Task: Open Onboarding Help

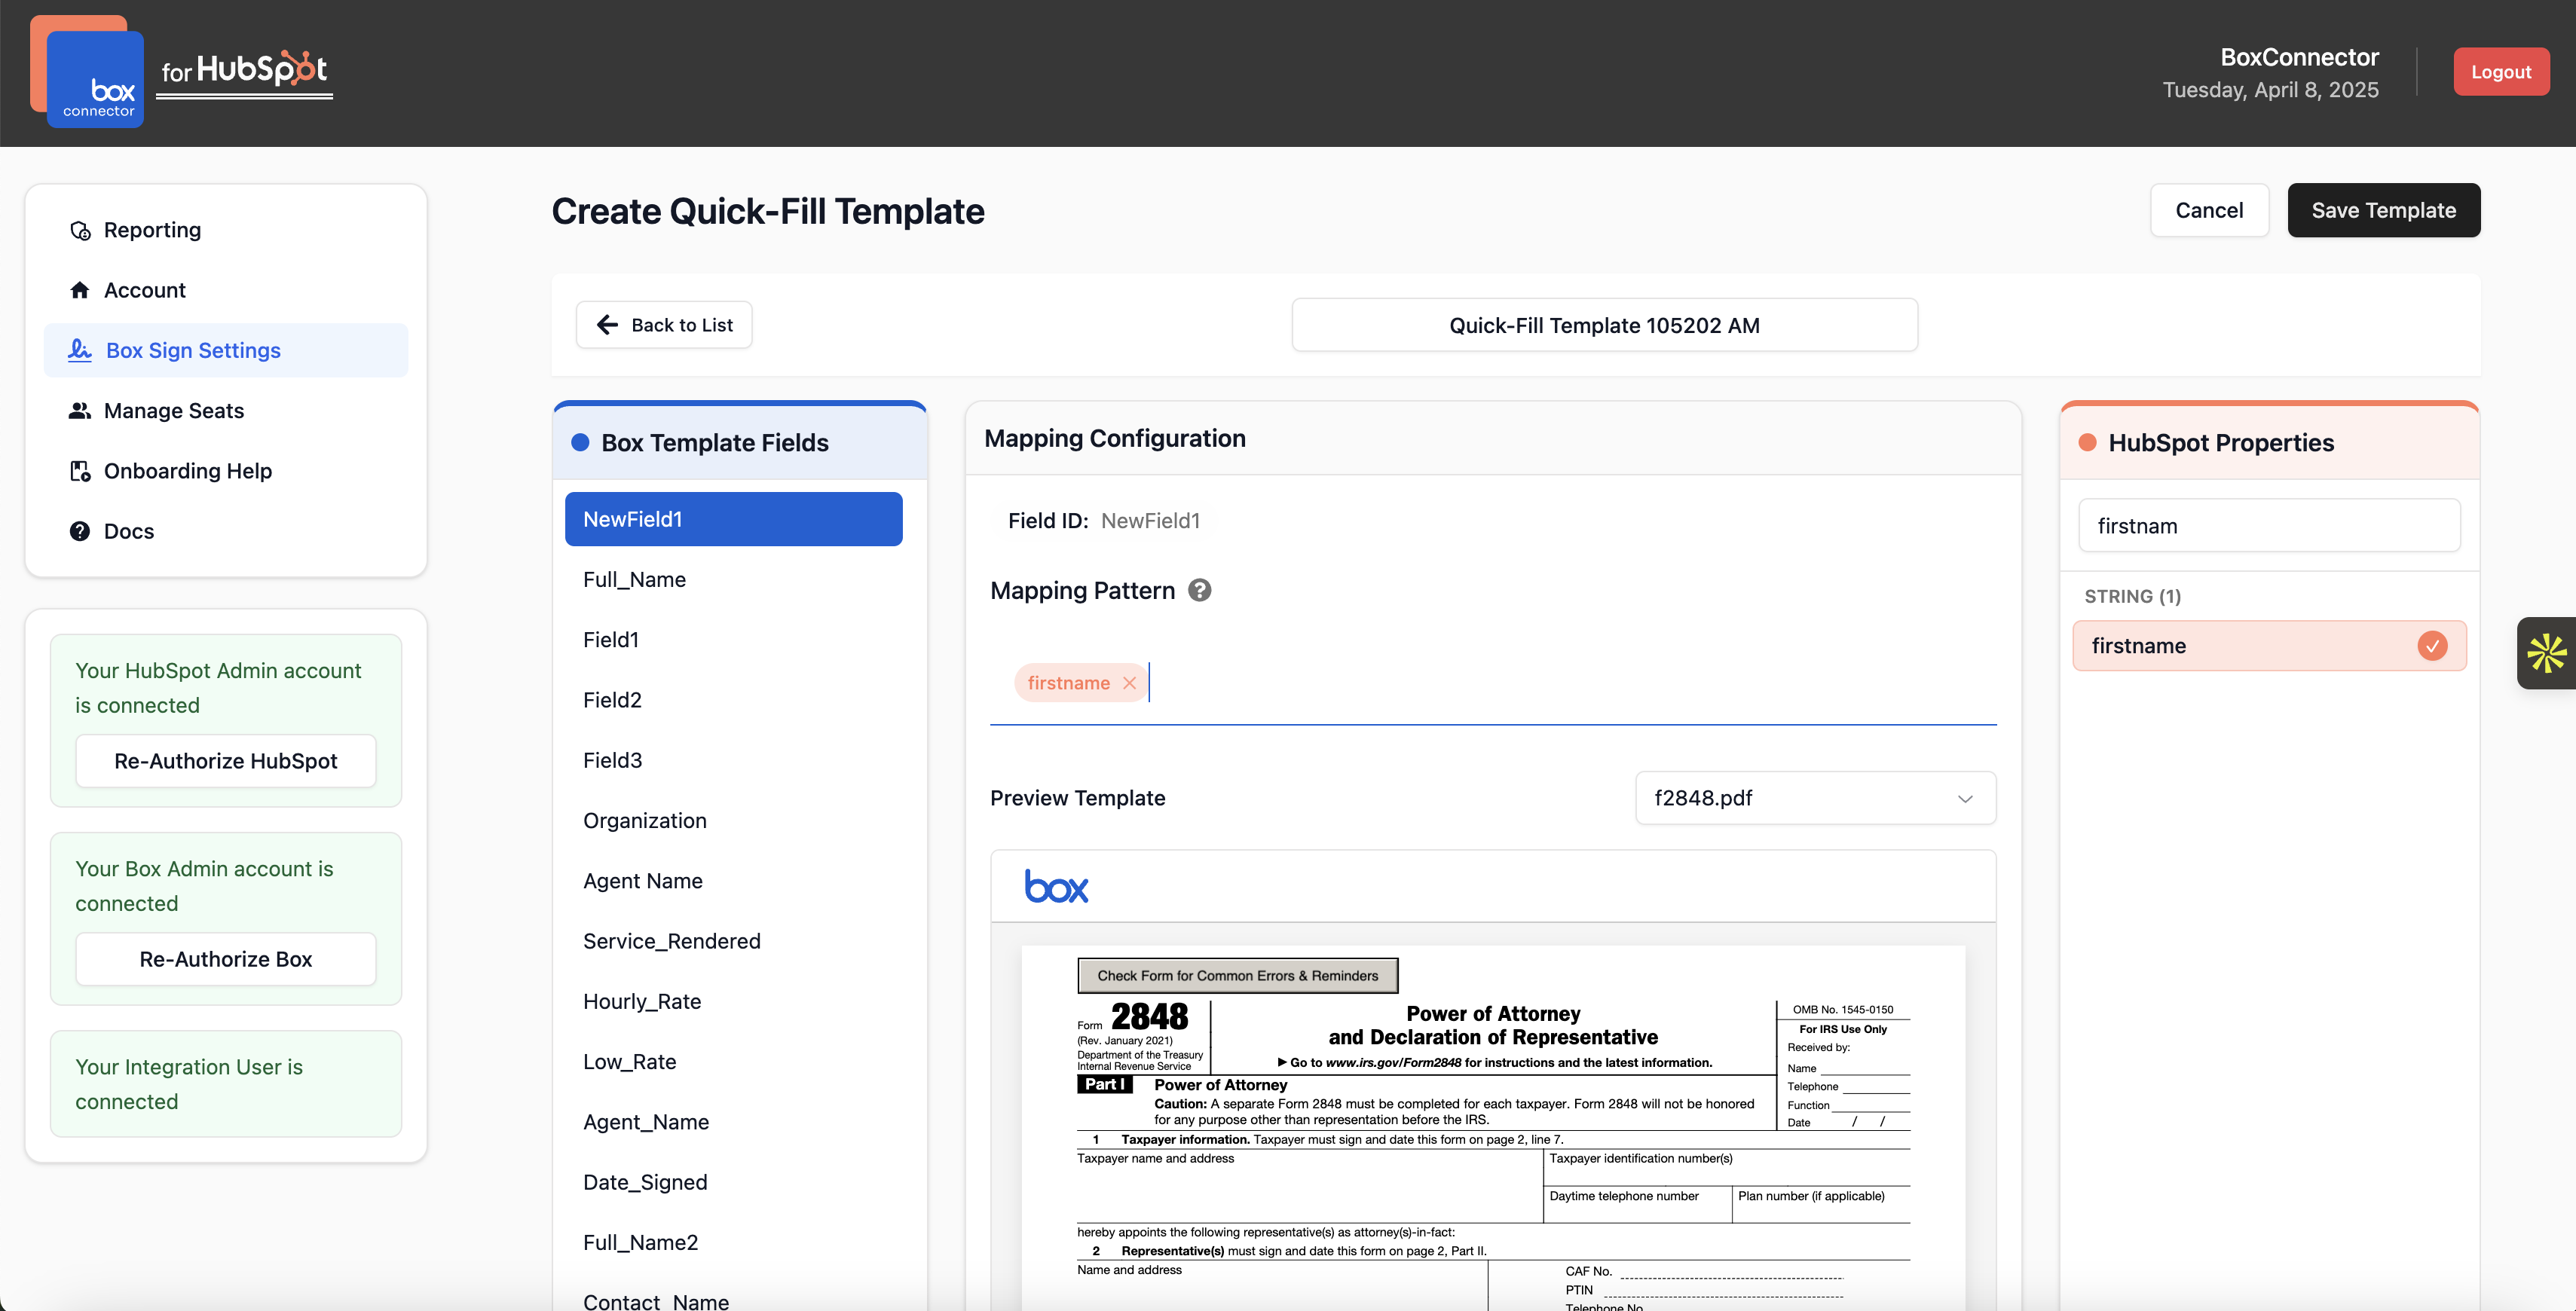Action: [226, 471]
